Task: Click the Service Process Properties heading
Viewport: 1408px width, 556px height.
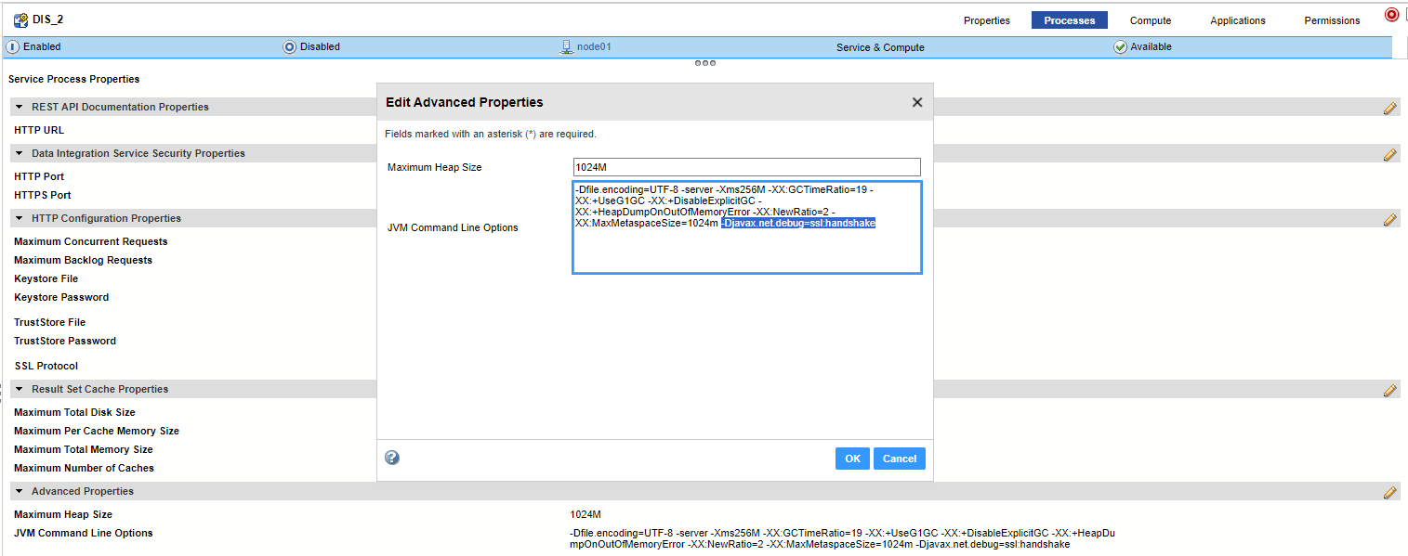Action: point(74,79)
